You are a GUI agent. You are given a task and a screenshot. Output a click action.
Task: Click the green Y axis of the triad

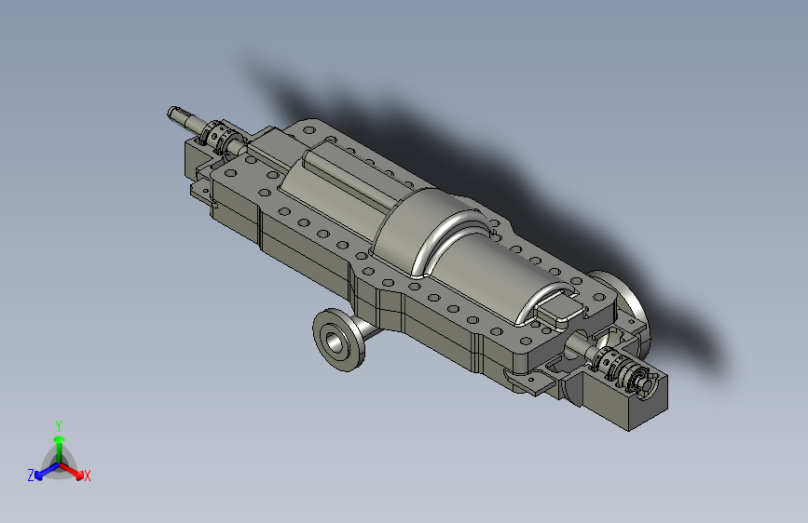60,448
